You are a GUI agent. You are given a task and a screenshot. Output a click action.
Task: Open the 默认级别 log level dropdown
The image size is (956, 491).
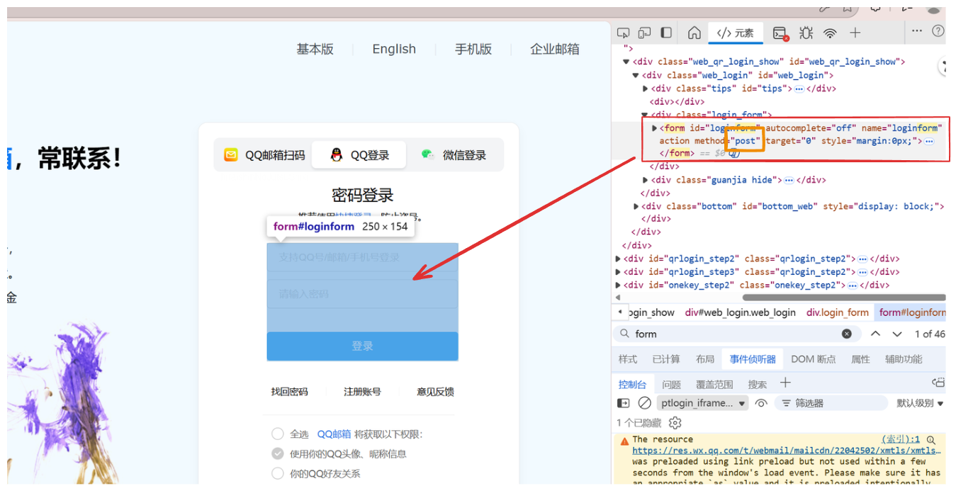coord(920,403)
